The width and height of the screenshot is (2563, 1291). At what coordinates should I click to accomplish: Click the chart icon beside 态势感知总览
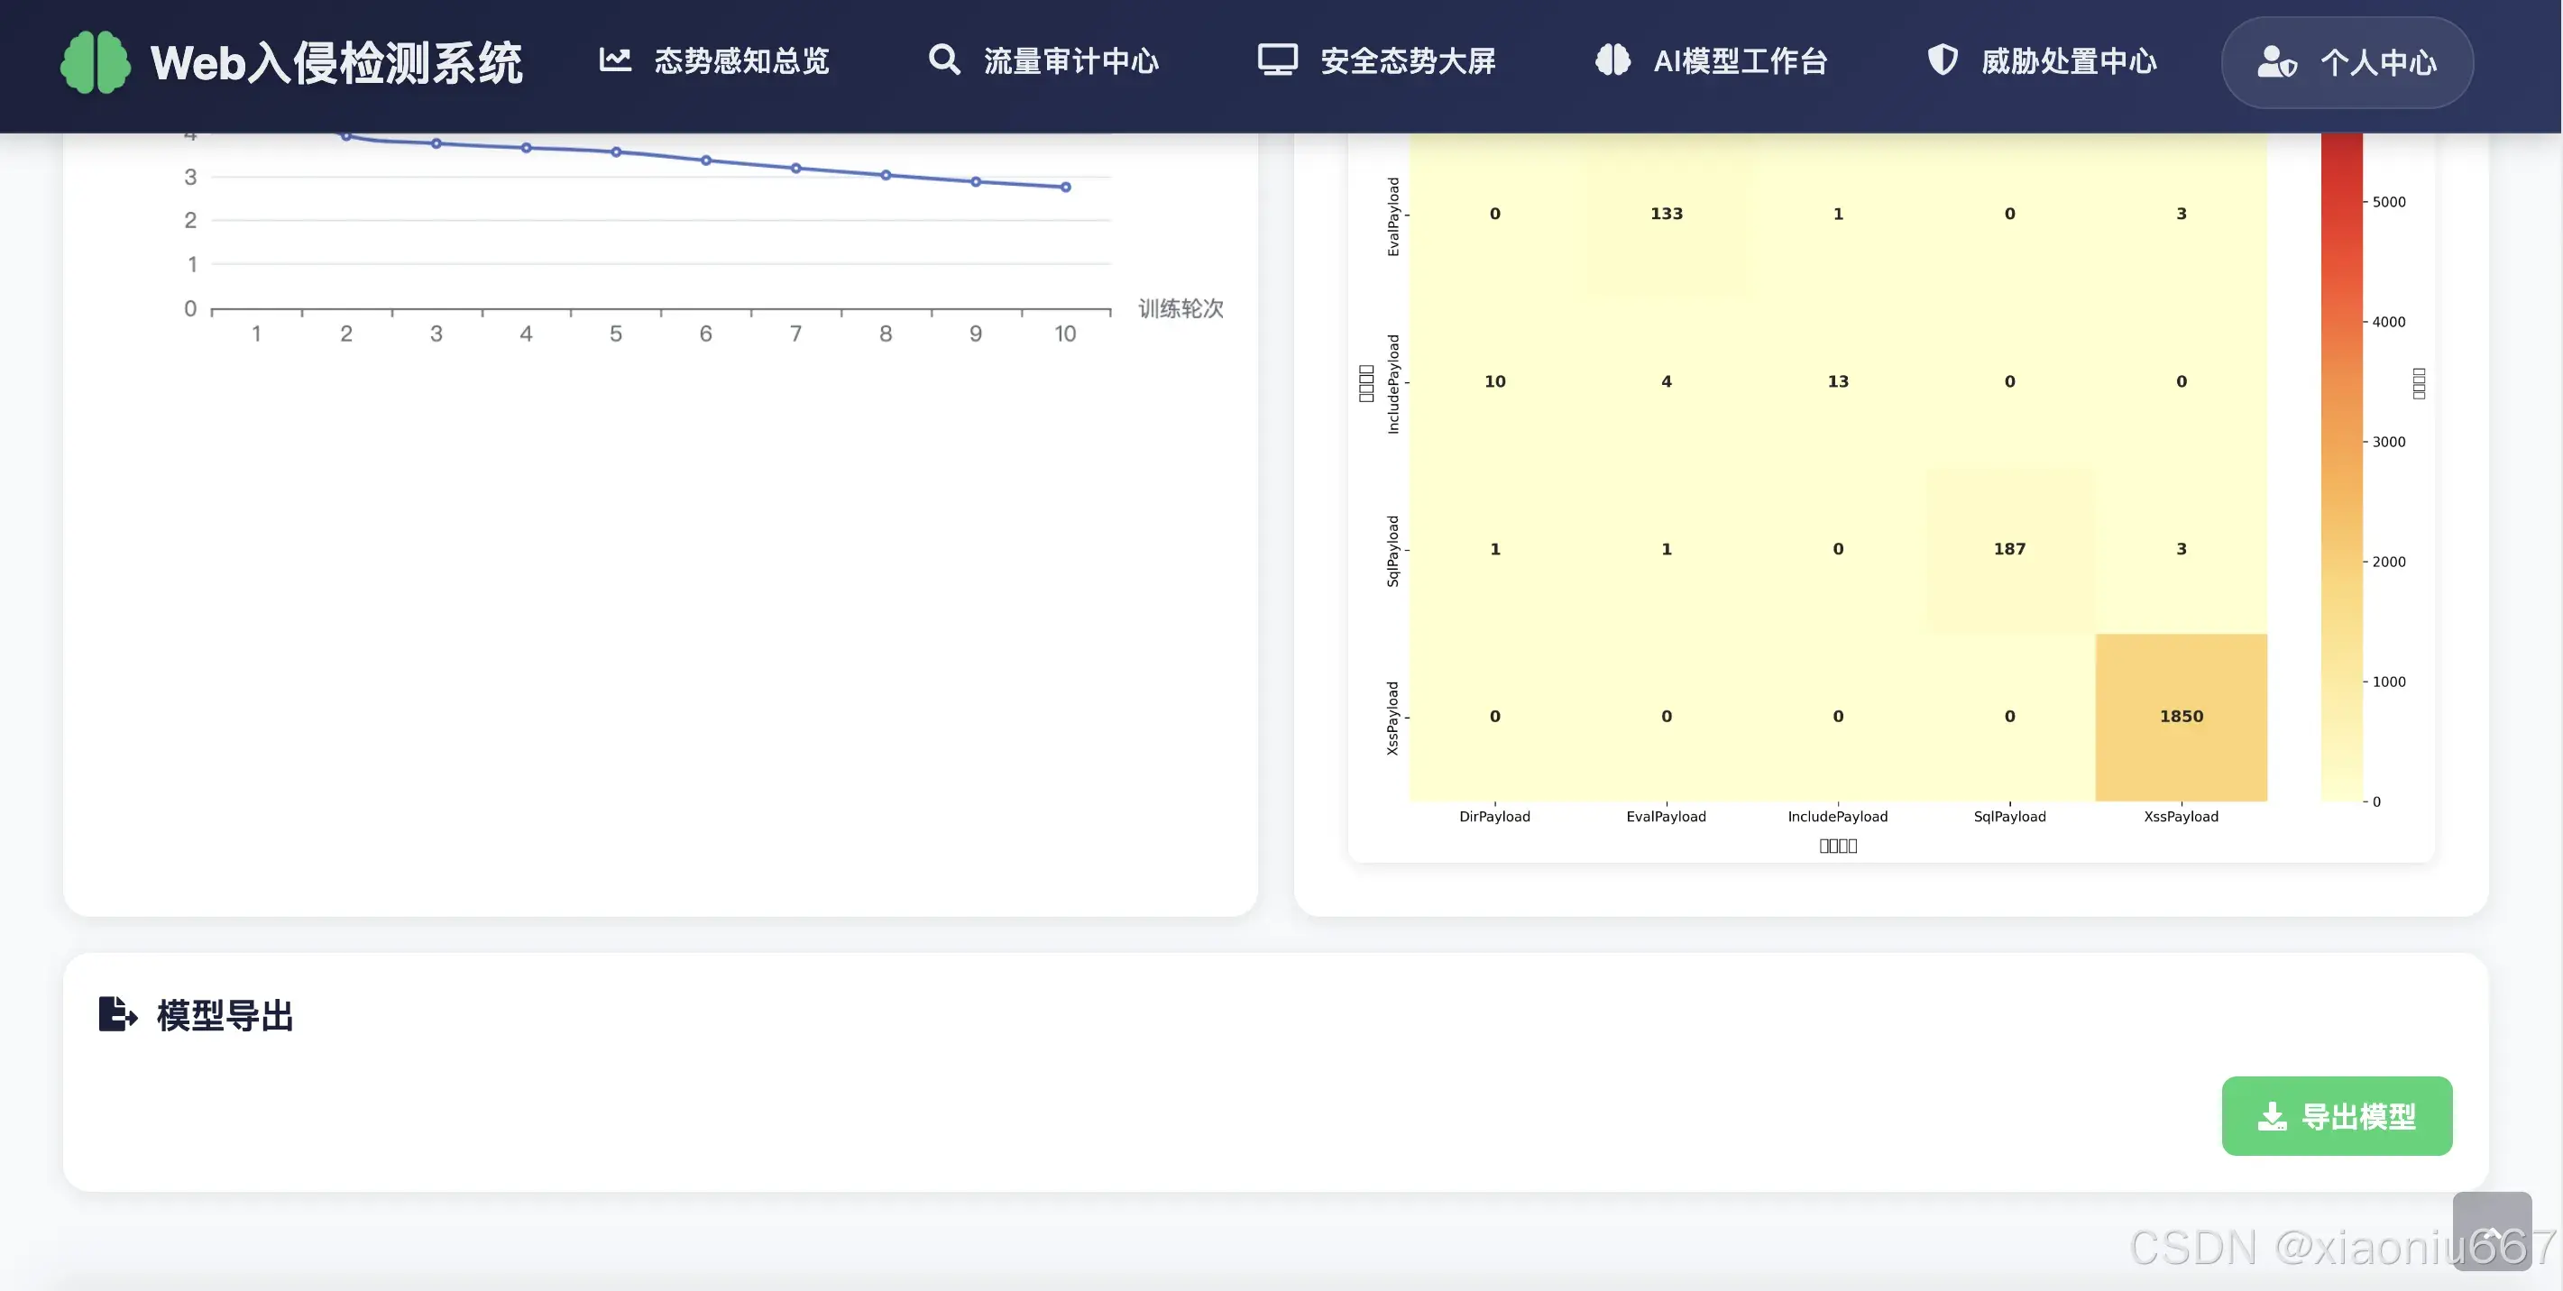click(x=615, y=60)
